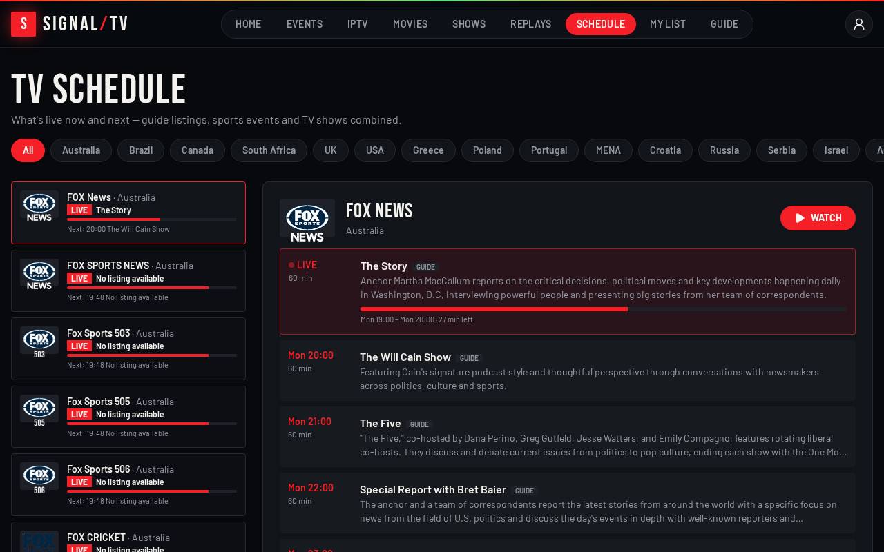Open The Will Cain Show listing
This screenshot has height=552, width=884.
tap(568, 371)
